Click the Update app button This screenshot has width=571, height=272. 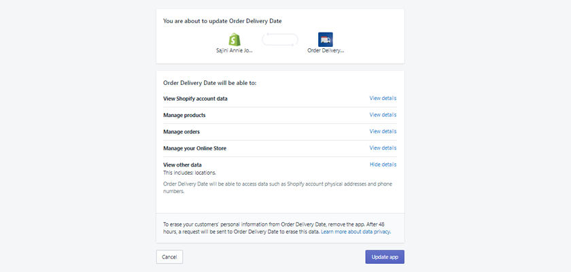[x=385, y=257]
